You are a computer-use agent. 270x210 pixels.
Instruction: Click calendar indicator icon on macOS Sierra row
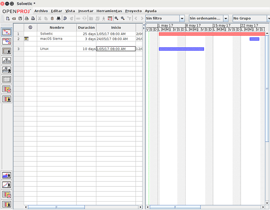[26, 39]
